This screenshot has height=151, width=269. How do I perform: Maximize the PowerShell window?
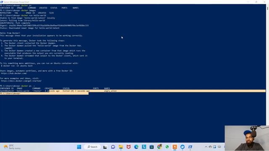click(256, 2)
